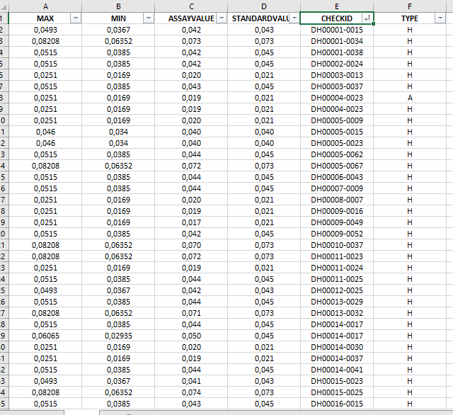Select cell DH00014-0041
The width and height of the screenshot is (453, 415).
tap(337, 370)
